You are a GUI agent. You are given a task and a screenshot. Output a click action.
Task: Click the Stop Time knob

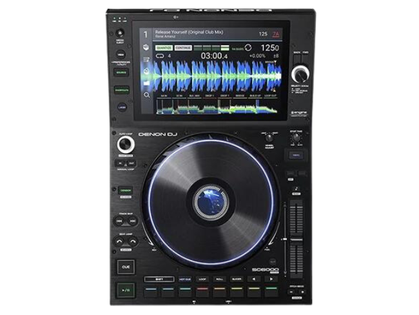[x=296, y=138]
